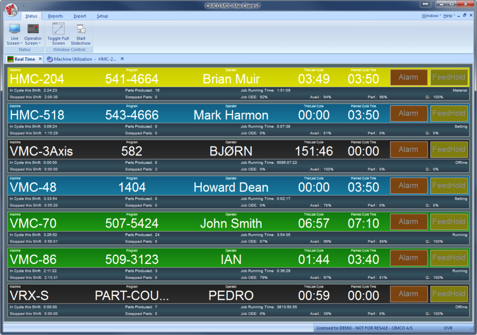477x335 pixels.
Task: Click the Alarm indicator for VMC-70
Action: (x=409, y=221)
